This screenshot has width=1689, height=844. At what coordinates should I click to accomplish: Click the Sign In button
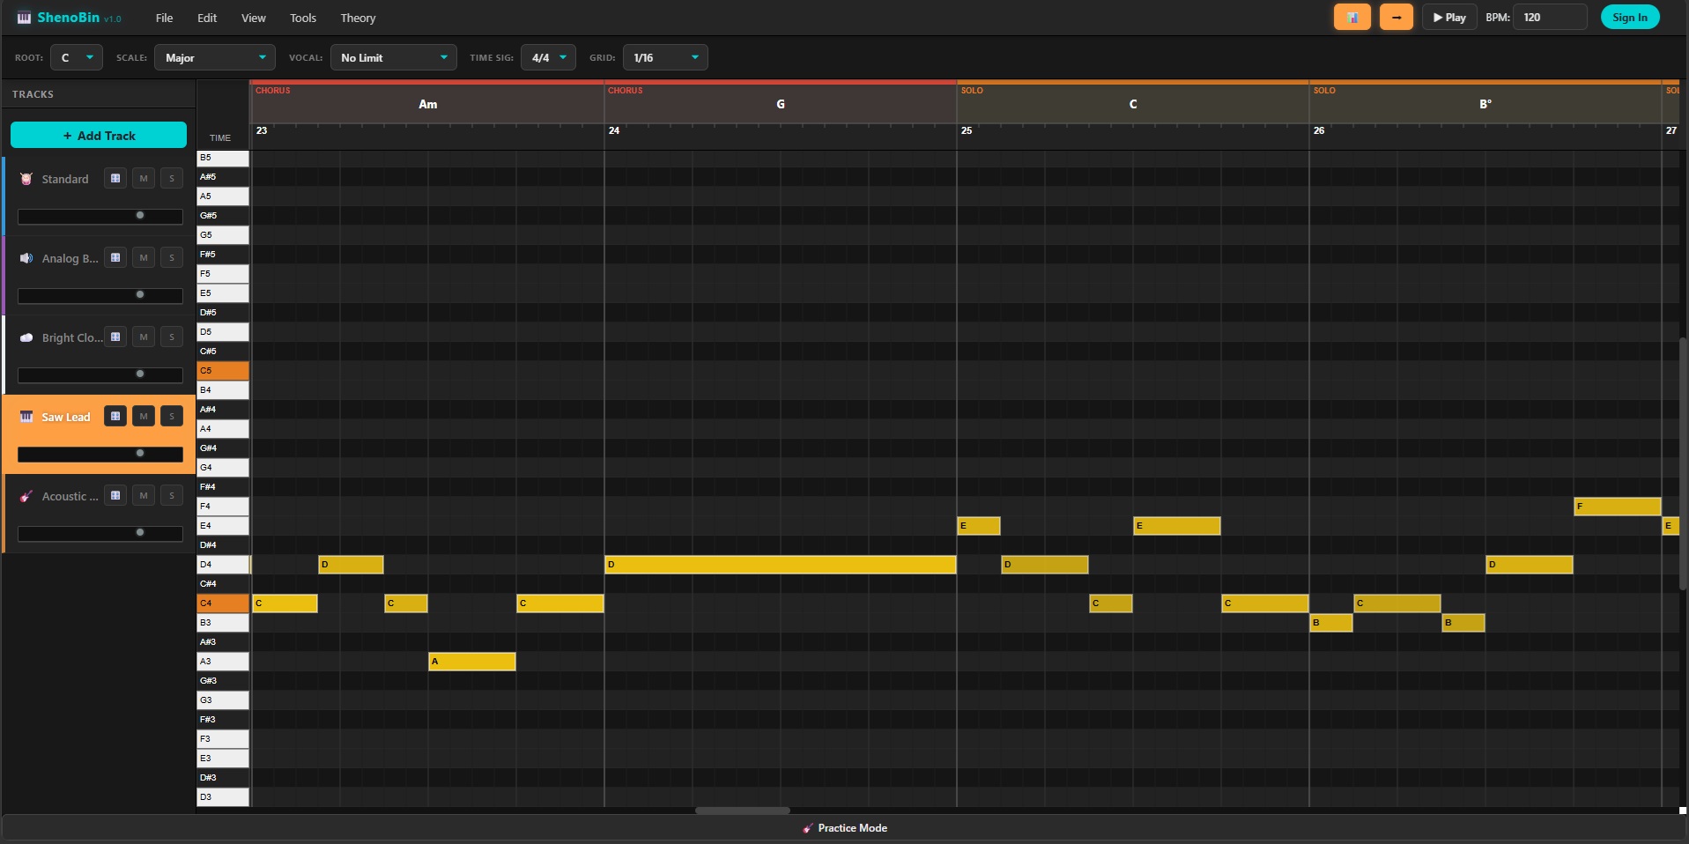[x=1630, y=17]
